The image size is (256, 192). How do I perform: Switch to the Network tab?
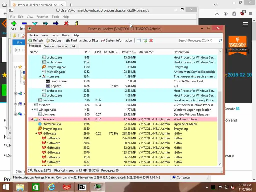point(62,46)
